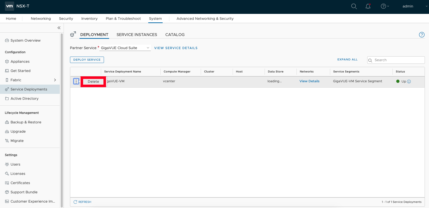Screen dimensions: 429x208
Task: Click the Service Deployments sidebar icon
Action: coord(7,89)
